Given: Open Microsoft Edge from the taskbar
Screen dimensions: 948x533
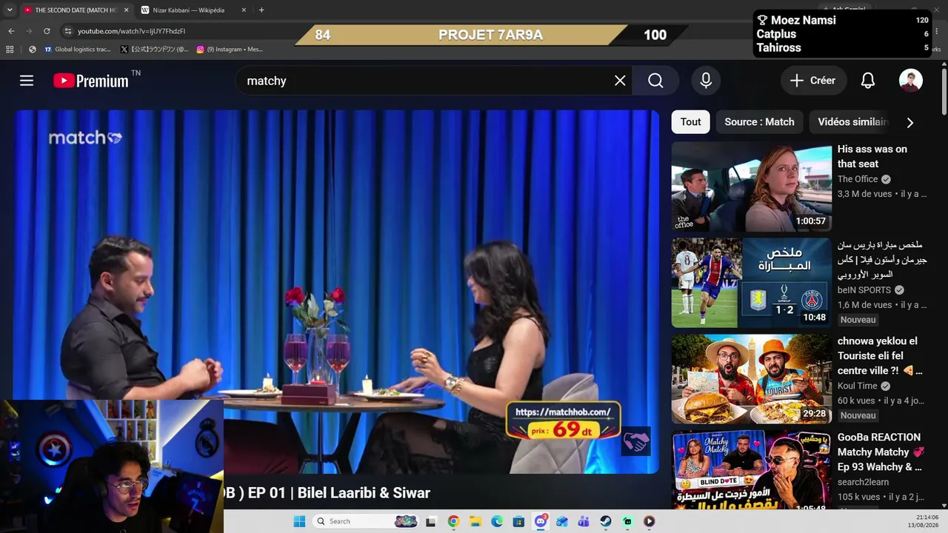Looking at the screenshot, I should pyautogui.click(x=497, y=521).
